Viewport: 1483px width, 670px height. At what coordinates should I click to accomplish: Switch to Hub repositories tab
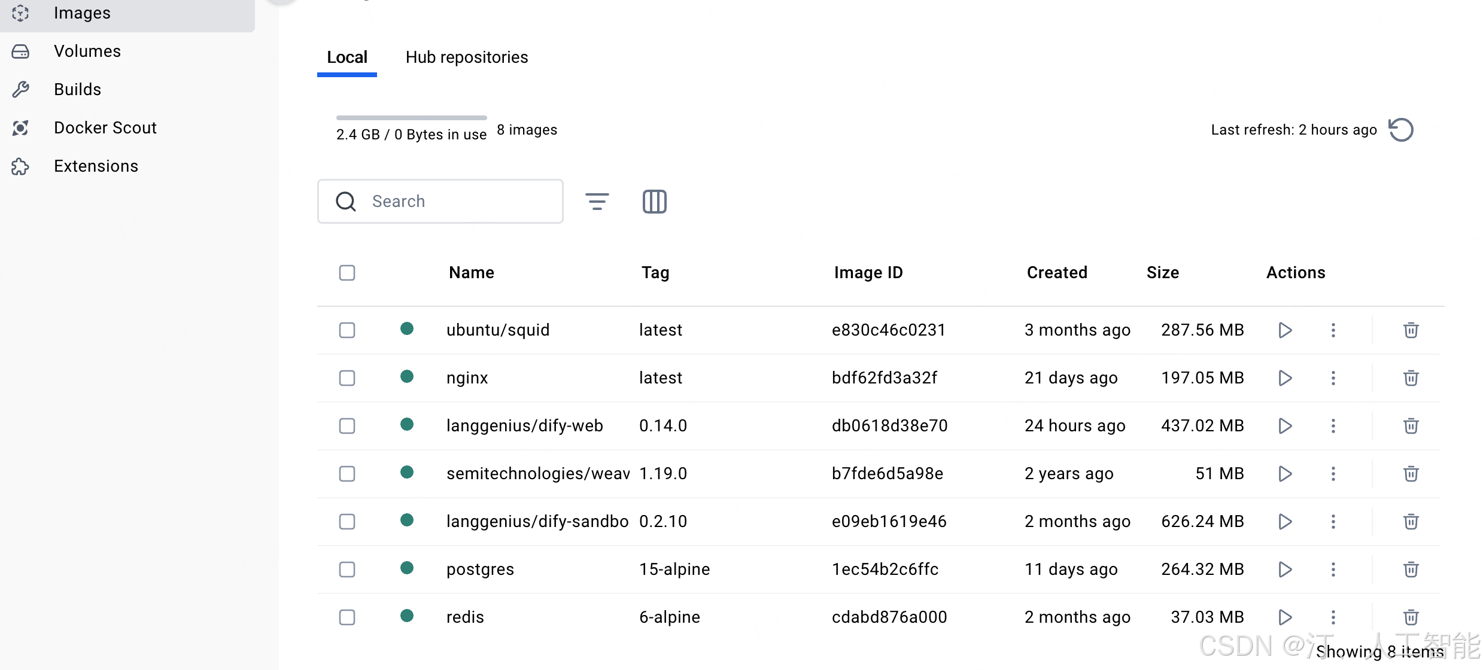tap(467, 57)
